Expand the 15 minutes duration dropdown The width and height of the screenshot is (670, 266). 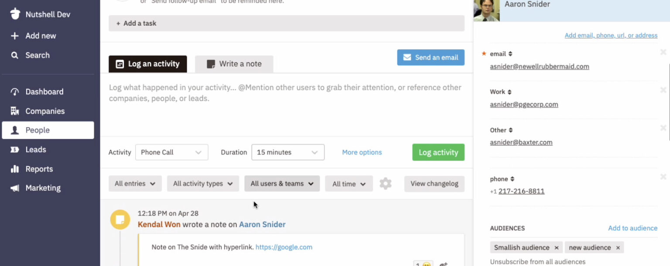tap(288, 152)
